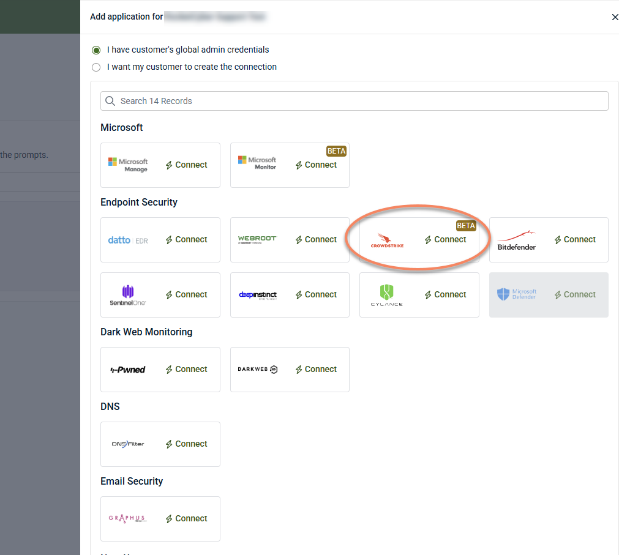Connect the CrowdStrike integration

445,239
